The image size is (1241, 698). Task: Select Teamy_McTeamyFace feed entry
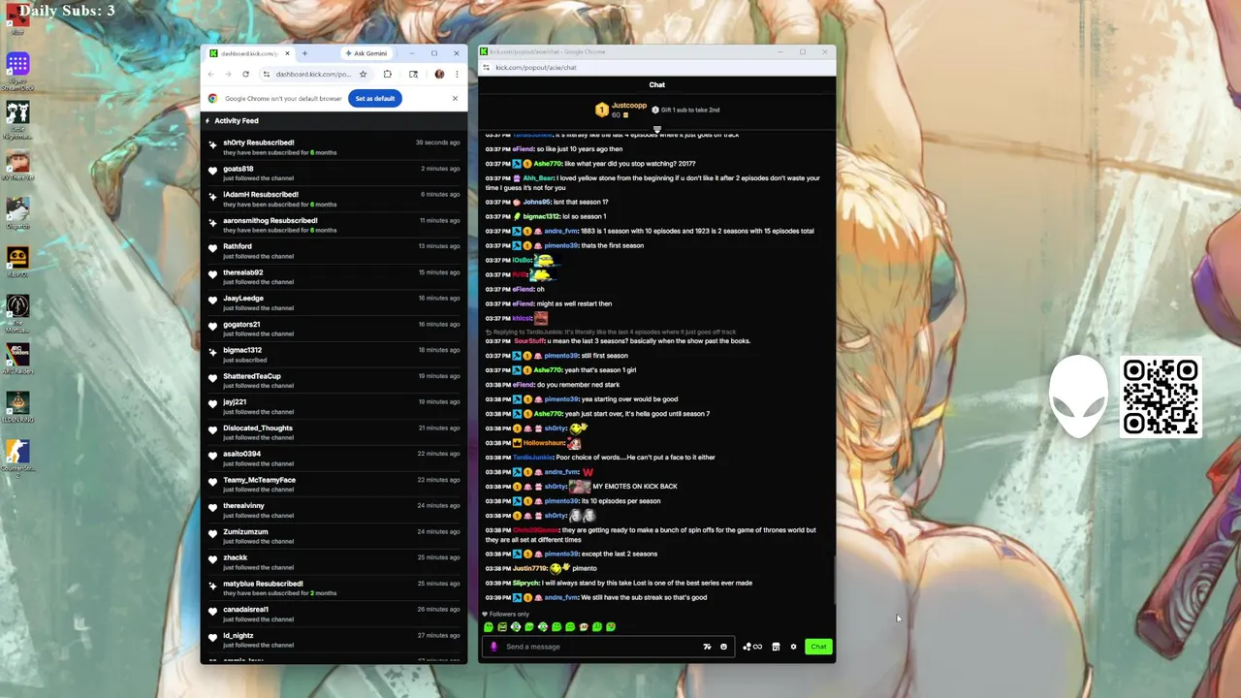(x=334, y=484)
